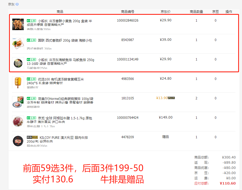Open the 小船长 冷冻东海鲅鱼排 link

point(60,62)
